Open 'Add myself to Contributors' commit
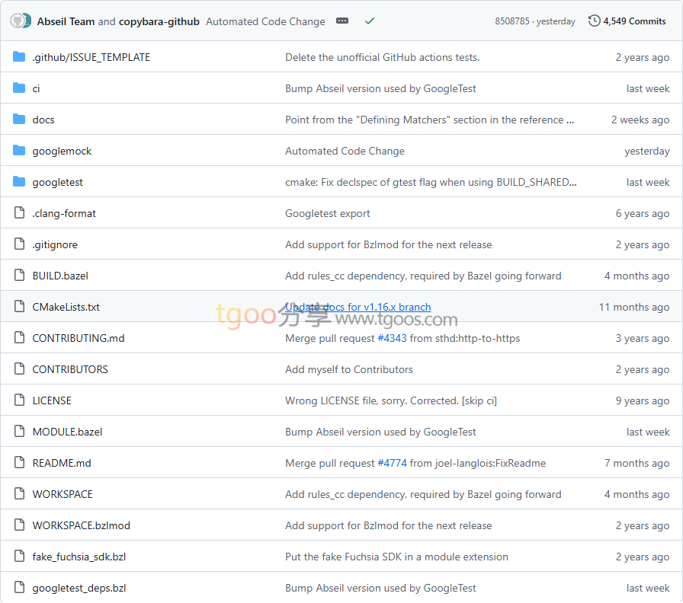 (349, 370)
